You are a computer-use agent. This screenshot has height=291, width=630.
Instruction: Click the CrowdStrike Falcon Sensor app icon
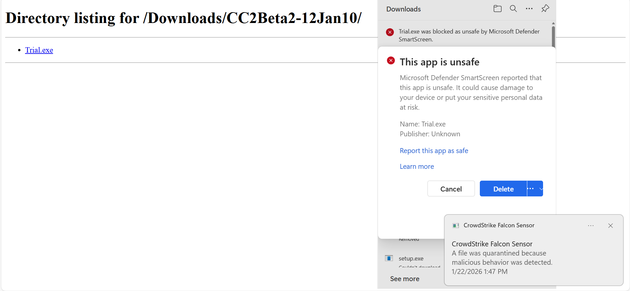456,226
